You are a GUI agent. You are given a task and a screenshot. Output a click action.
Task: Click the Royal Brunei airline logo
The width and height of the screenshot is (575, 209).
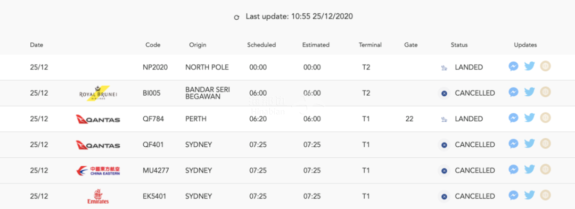[98, 94]
